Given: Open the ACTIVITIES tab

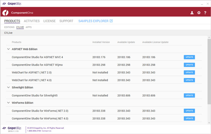Looking at the screenshot, I should (x=32, y=21).
